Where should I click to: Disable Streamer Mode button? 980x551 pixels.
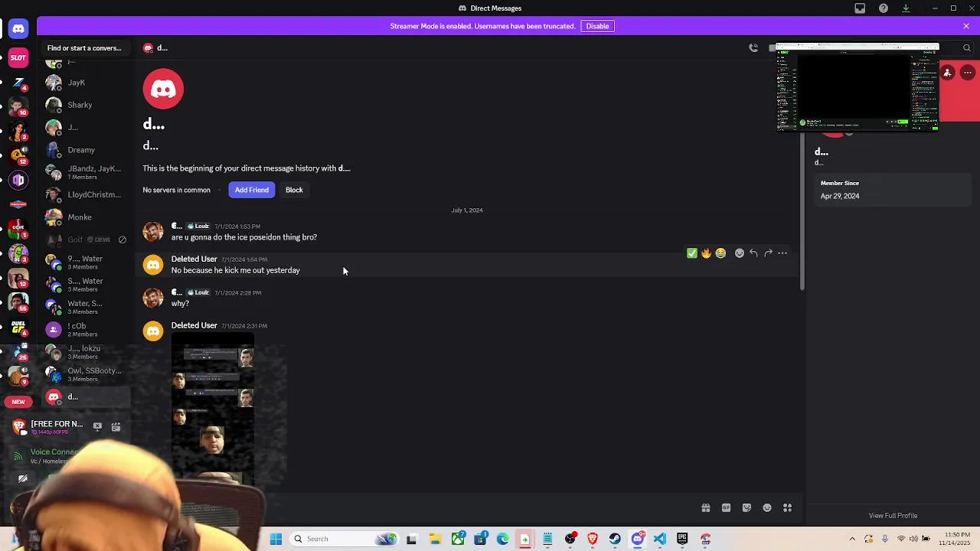[597, 26]
